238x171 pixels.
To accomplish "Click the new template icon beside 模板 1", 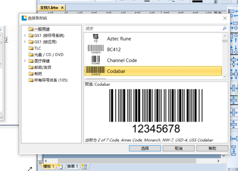I will pyautogui.click(x=60, y=166).
